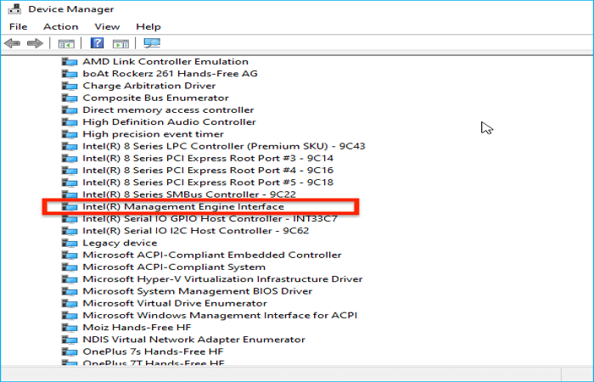Click the blue Help question-mark icon
This screenshot has height=382, width=594.
[98, 43]
